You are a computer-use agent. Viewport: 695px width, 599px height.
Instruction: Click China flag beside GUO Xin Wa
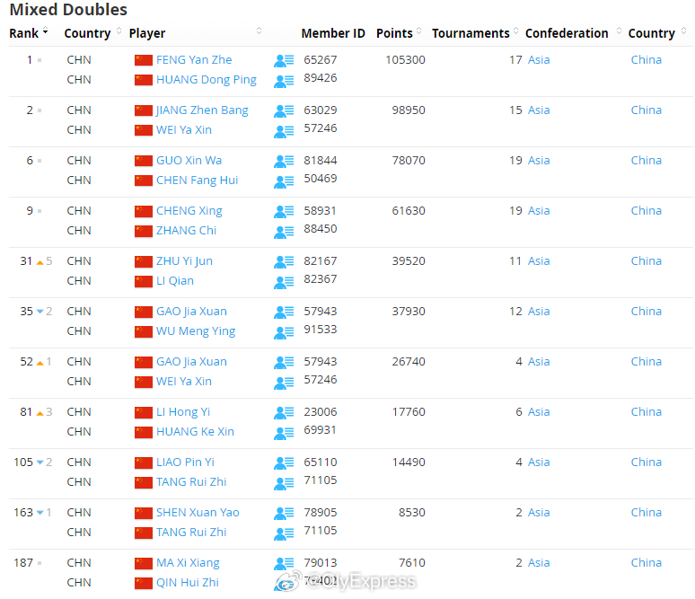(144, 161)
